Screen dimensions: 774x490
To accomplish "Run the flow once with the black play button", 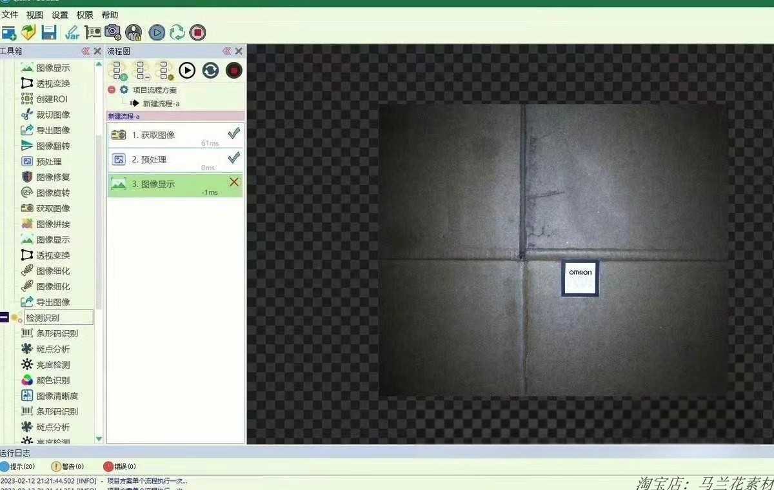I will click(187, 70).
